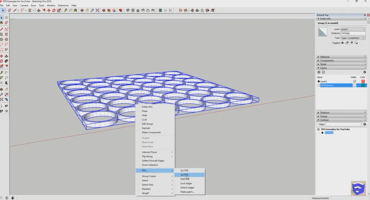Viewport: 370px width, 200px height.
Task: Set Layer0 as the active layer
Action: (x=319, y=82)
